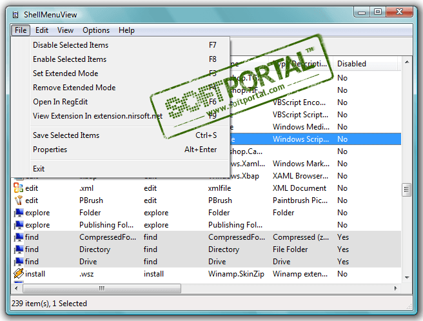Click the vertical scrollbar up arrow

[x=407, y=63]
